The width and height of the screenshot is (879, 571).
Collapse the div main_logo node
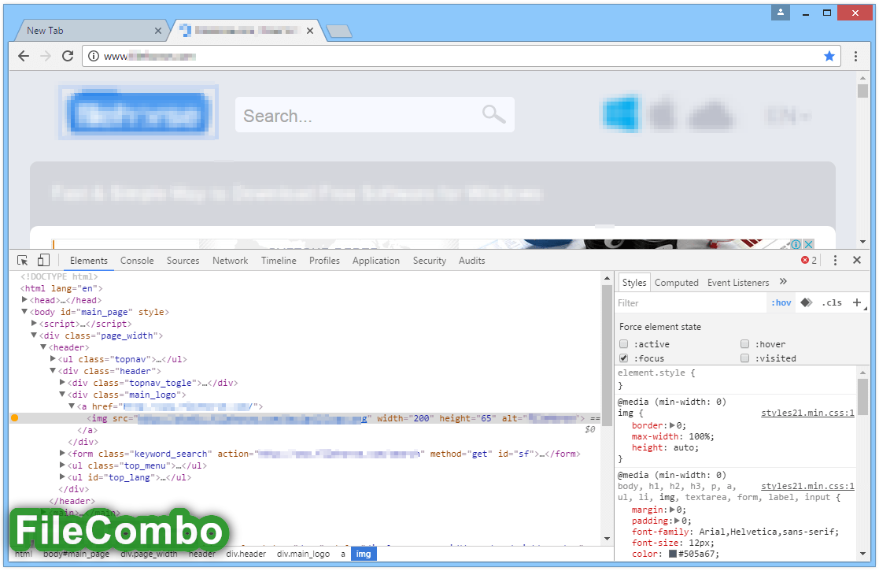62,395
